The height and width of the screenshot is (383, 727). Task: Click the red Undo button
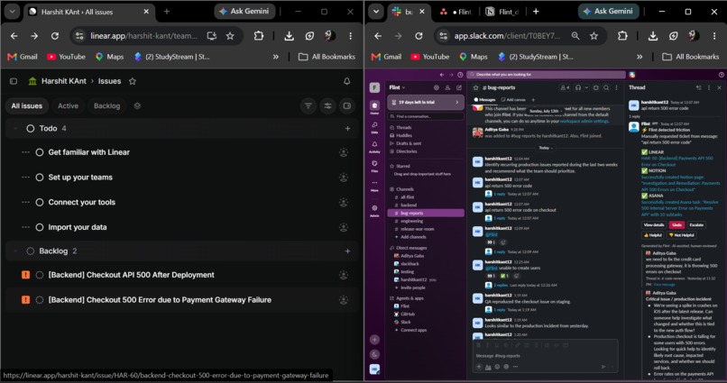pyautogui.click(x=676, y=225)
